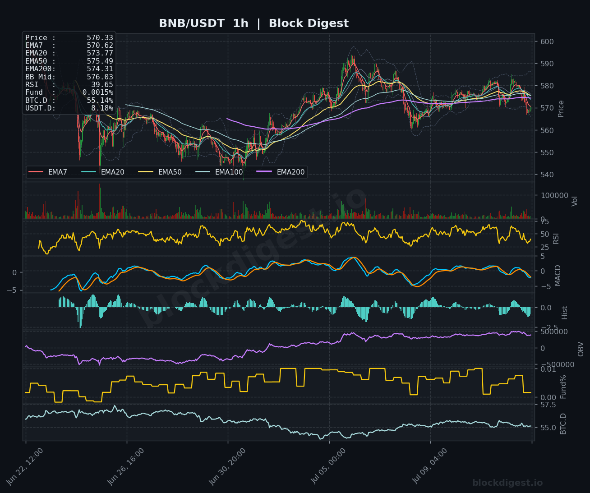The height and width of the screenshot is (493, 590).
Task: Select the EMA100 legend entry
Action: (219, 172)
